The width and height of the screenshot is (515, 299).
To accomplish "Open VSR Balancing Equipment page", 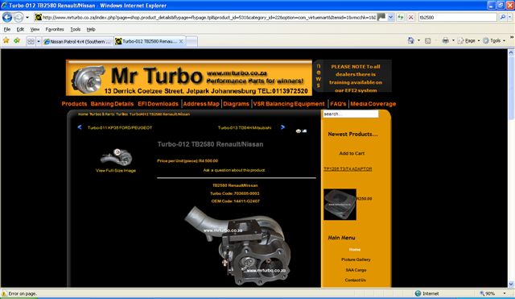I will 289,104.
